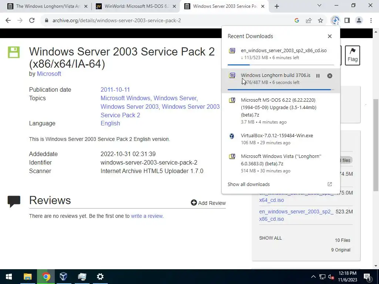Viewport: 379px width, 284px height.
Task: Open Settings gear from taskbar
Action: [x=100, y=277]
